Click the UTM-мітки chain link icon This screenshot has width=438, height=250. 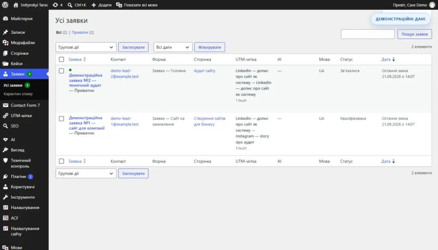pyautogui.click(x=5, y=116)
